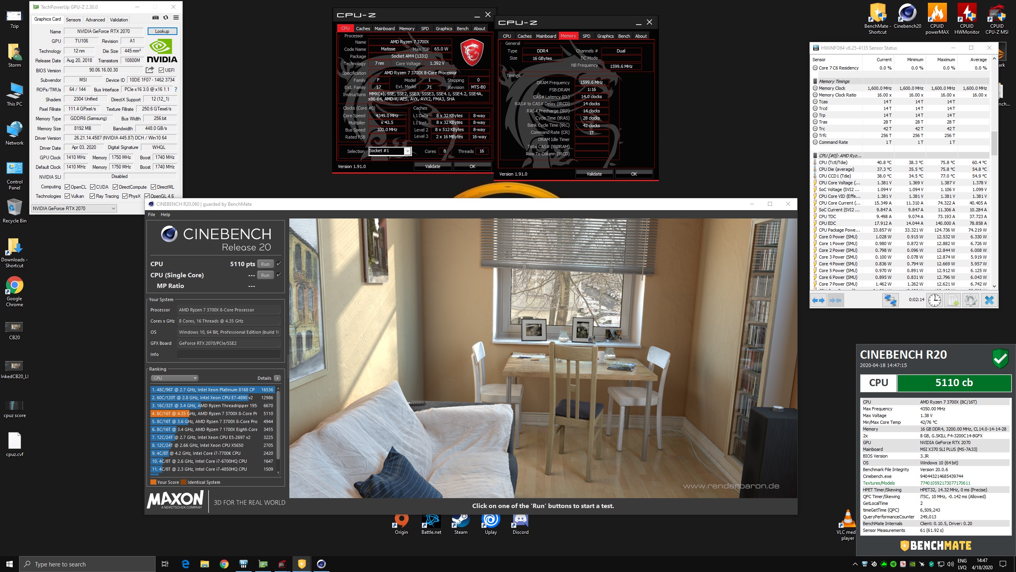Image resolution: width=1016 pixels, height=572 pixels.
Task: Open the Cinebench Help menu
Action: (x=165, y=214)
